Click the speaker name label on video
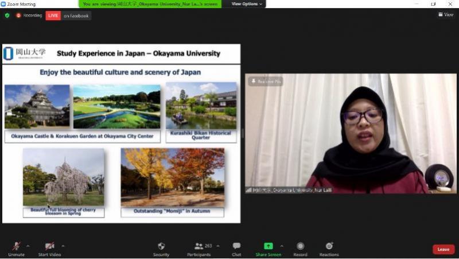 (289, 190)
